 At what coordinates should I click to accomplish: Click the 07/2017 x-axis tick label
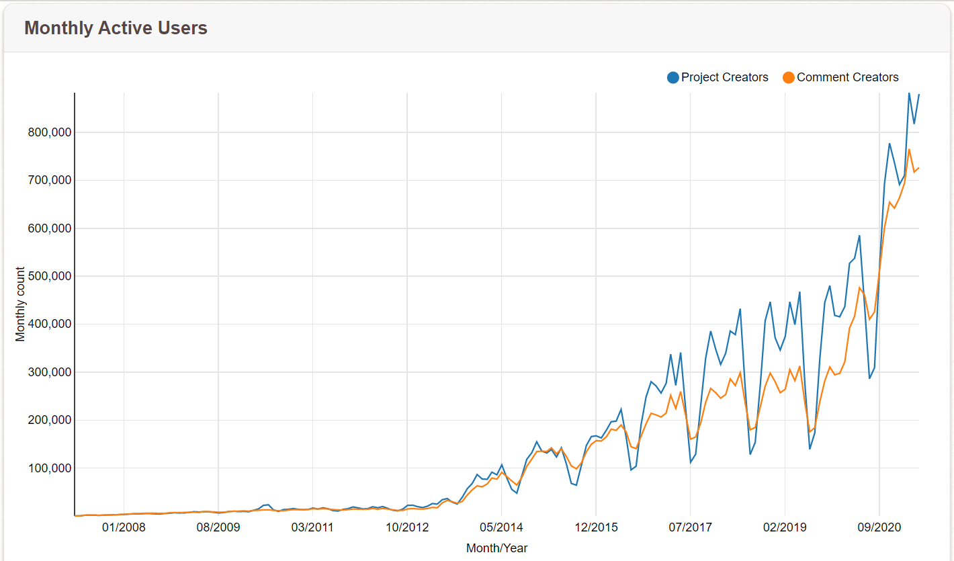click(690, 527)
